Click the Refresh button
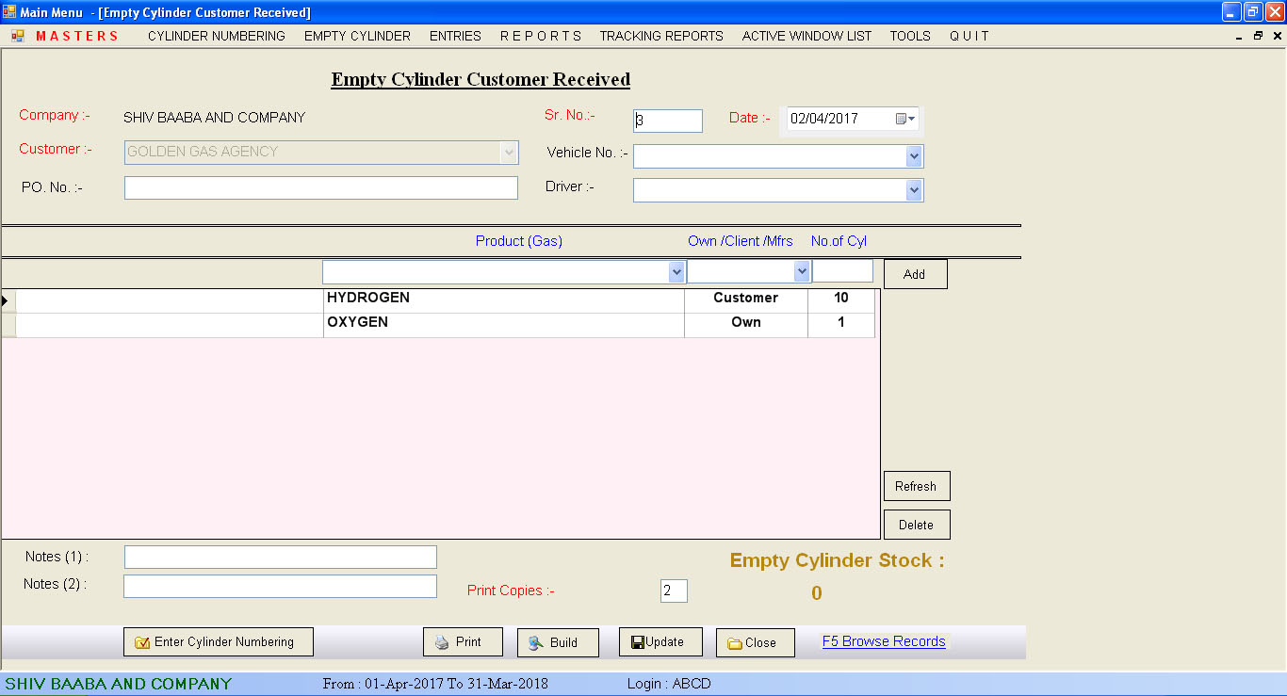The image size is (1287, 696). coord(916,486)
